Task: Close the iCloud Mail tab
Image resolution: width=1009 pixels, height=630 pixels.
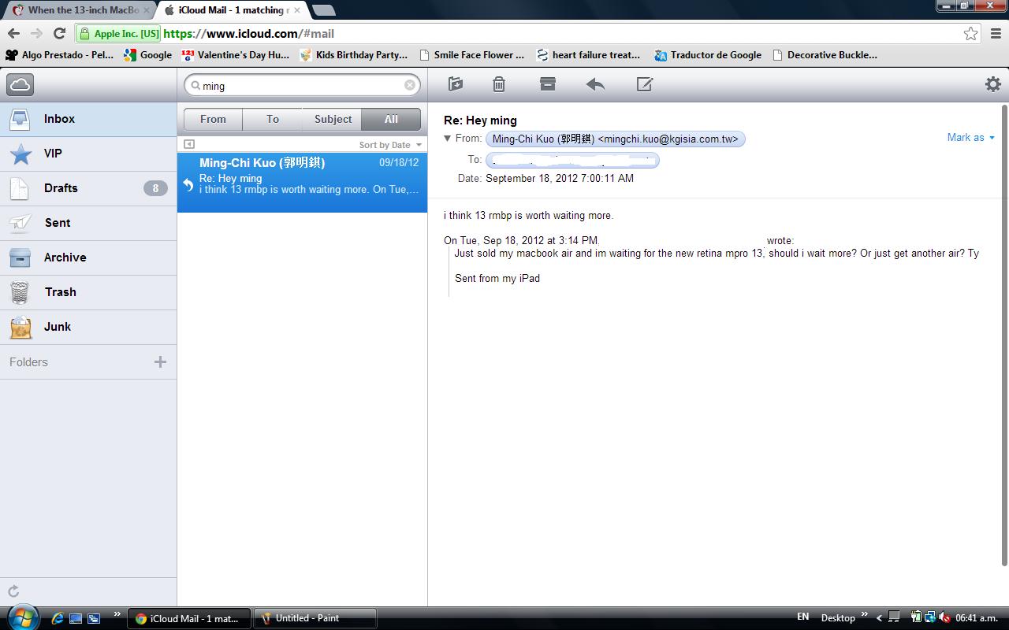Action: tap(297, 10)
